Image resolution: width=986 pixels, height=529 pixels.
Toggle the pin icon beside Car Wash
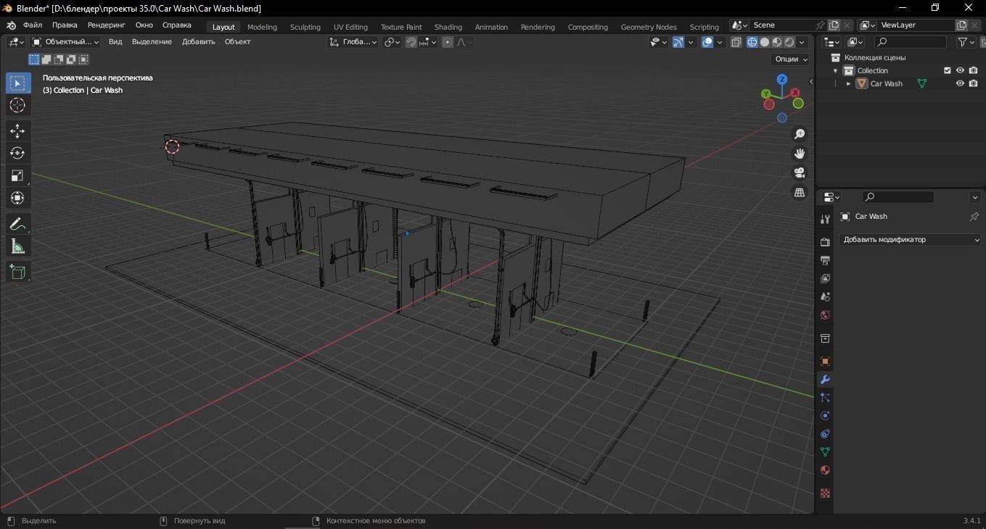974,217
